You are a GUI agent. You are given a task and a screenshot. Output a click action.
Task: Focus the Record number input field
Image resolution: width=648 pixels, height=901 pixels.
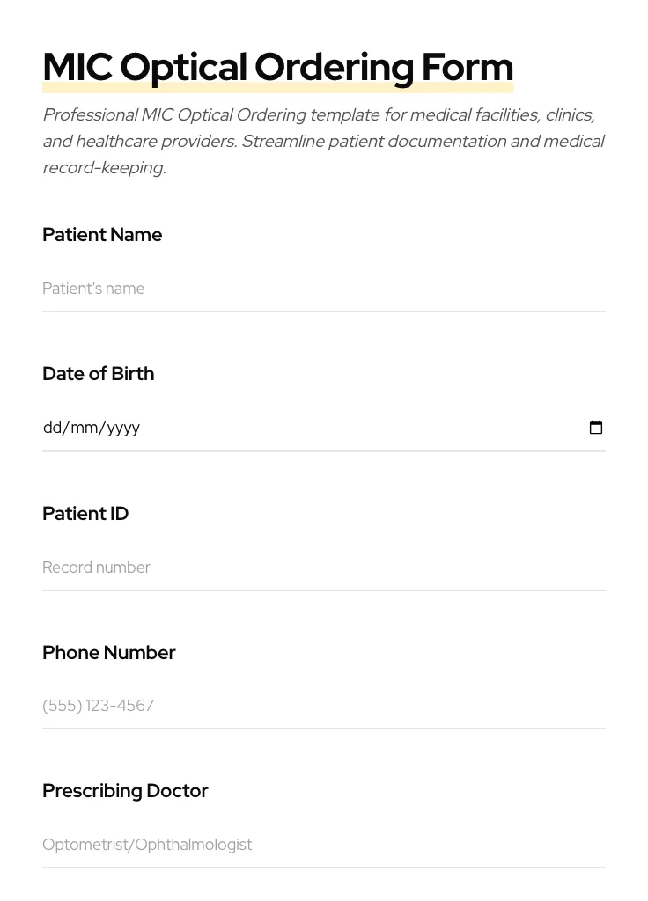323,568
